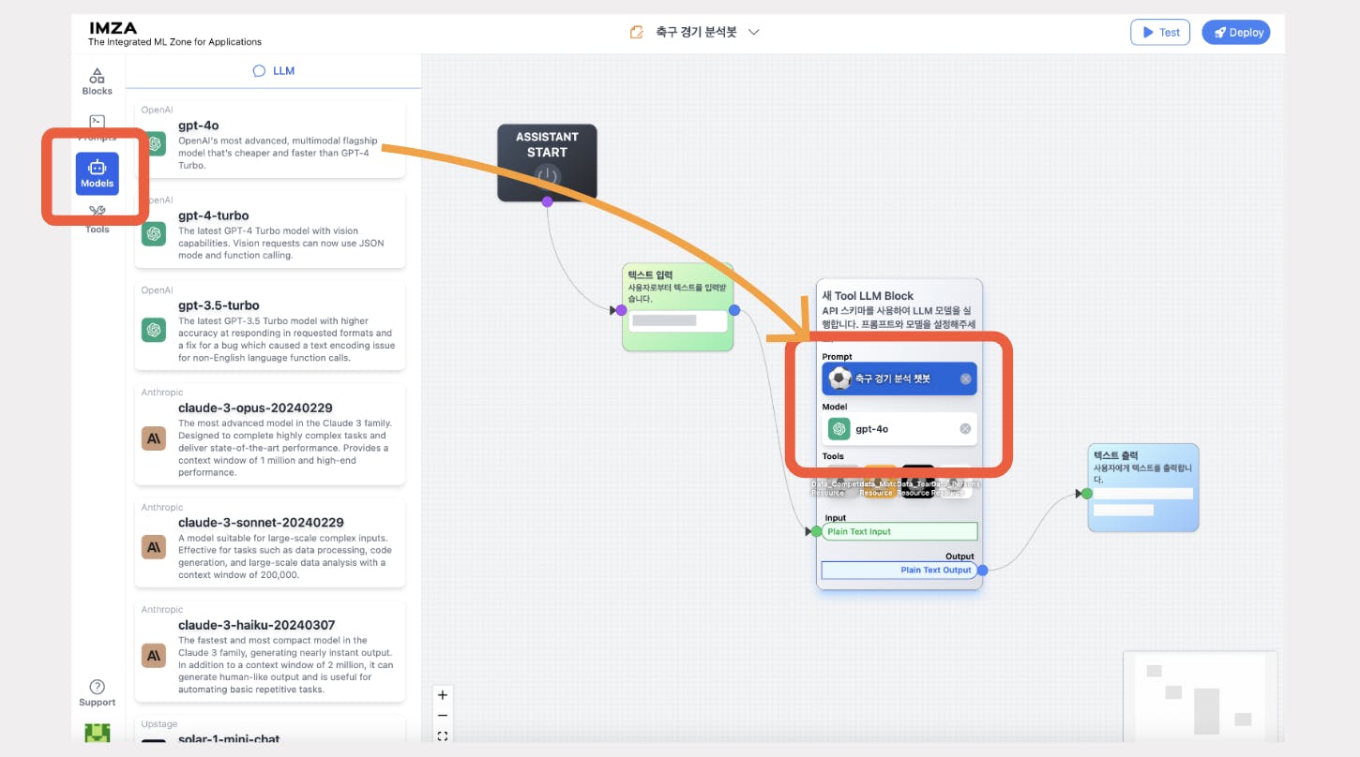Switch to the LLM tab
Viewport: 1360px width, 757px height.
coord(274,71)
